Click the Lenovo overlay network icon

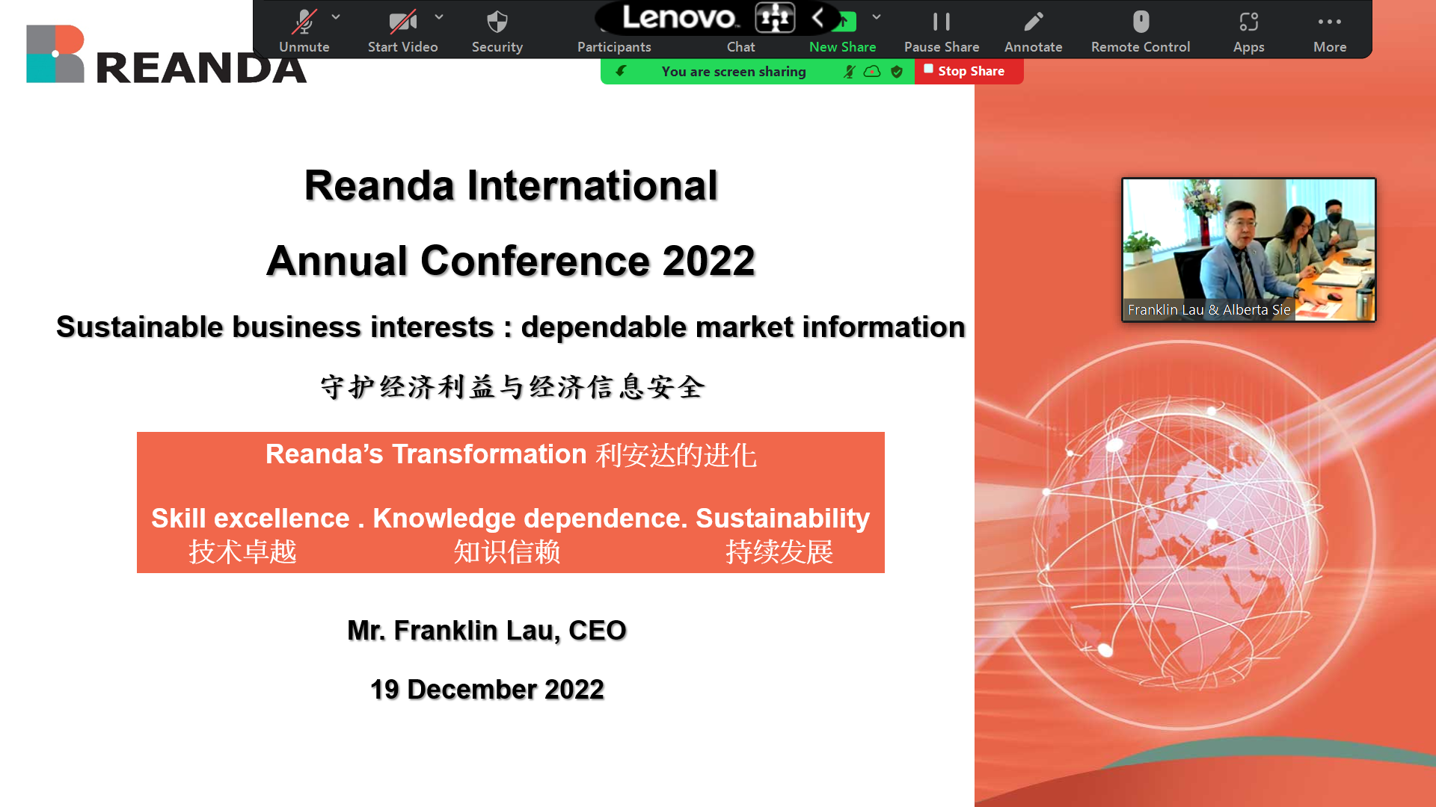pyautogui.click(x=775, y=17)
